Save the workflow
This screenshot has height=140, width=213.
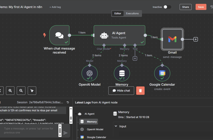point(201,7)
